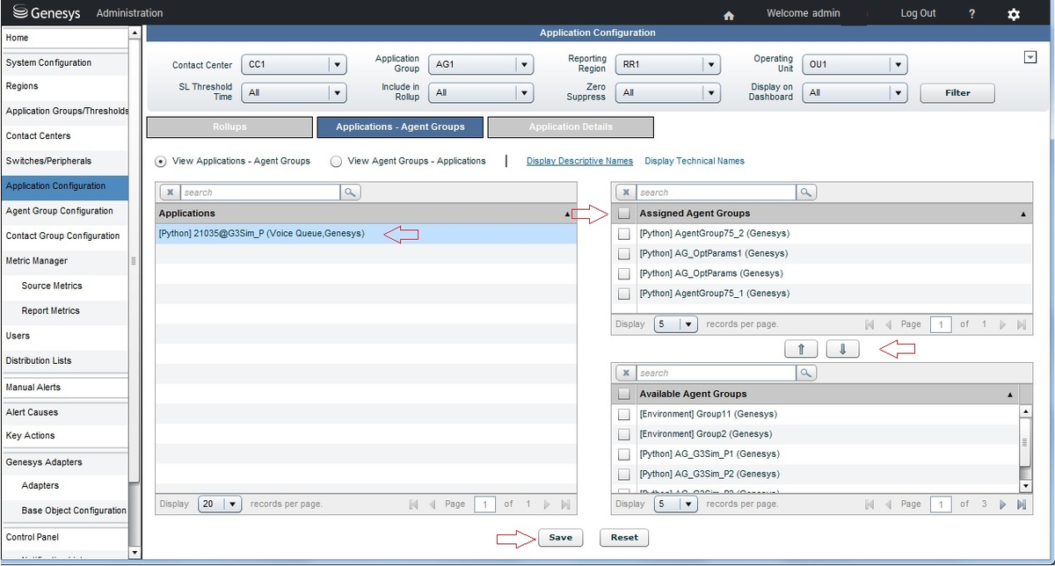Jump to first page of Assigned Agent Groups
Screen dimensions: 1055x566
(870, 324)
